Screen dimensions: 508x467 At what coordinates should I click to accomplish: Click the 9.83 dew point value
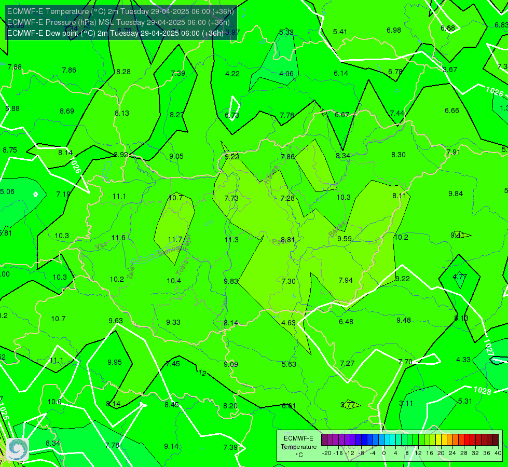231,281
